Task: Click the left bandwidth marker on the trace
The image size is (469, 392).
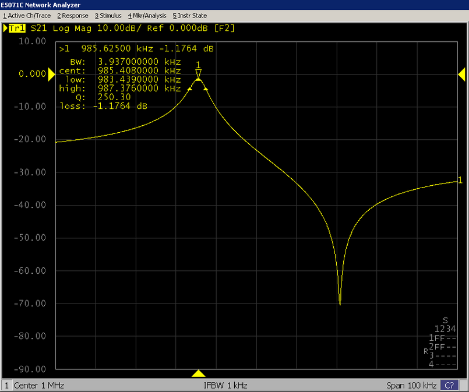Action: tap(190, 89)
